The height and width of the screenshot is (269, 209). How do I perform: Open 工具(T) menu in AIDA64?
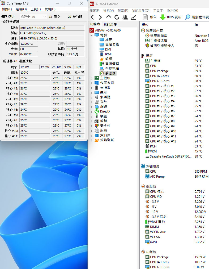(158, 11)
